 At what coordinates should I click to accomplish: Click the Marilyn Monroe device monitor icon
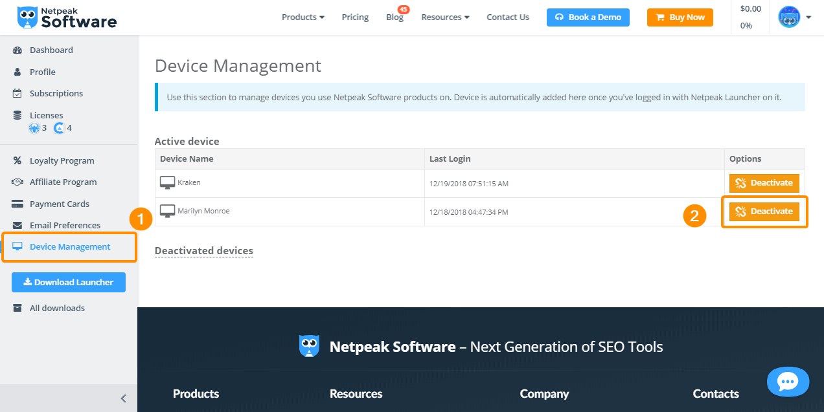point(167,211)
